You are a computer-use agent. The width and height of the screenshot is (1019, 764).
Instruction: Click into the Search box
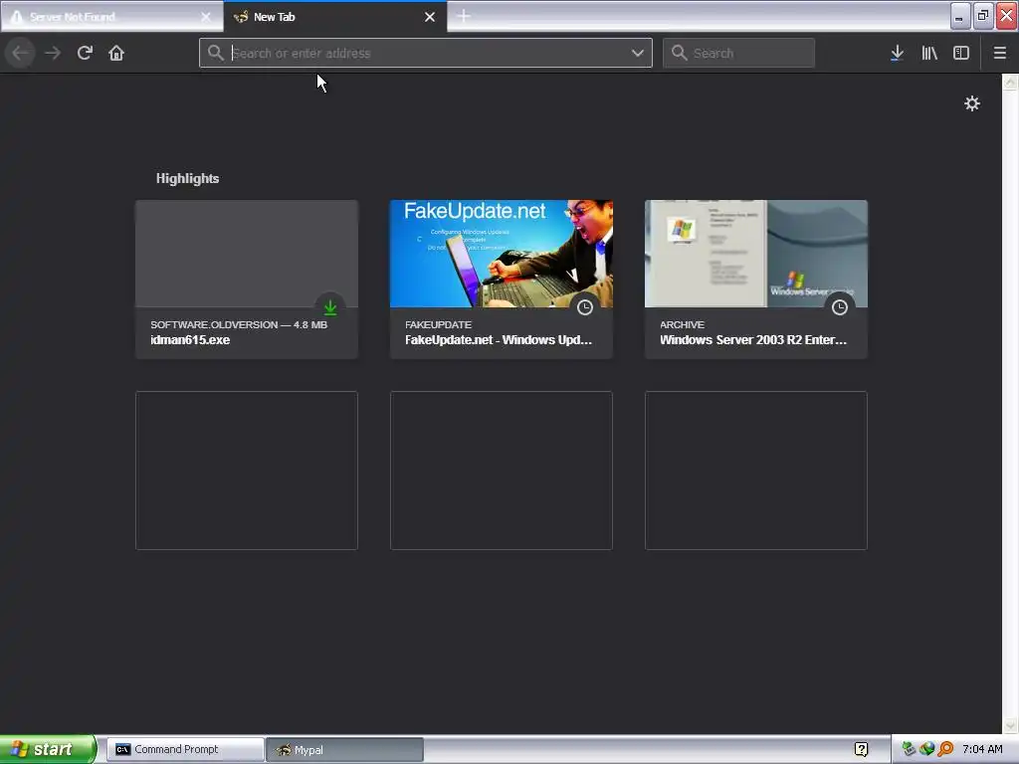point(739,53)
